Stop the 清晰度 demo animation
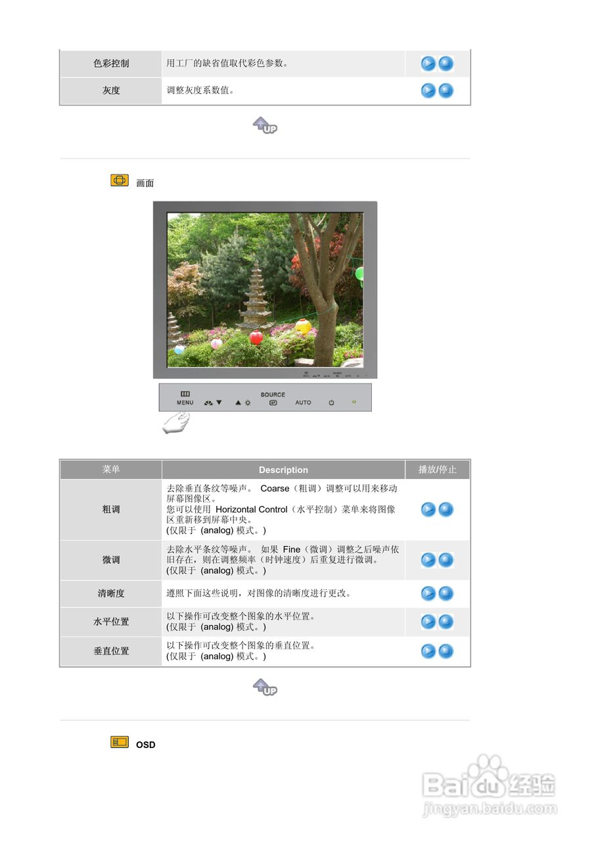 446,593
